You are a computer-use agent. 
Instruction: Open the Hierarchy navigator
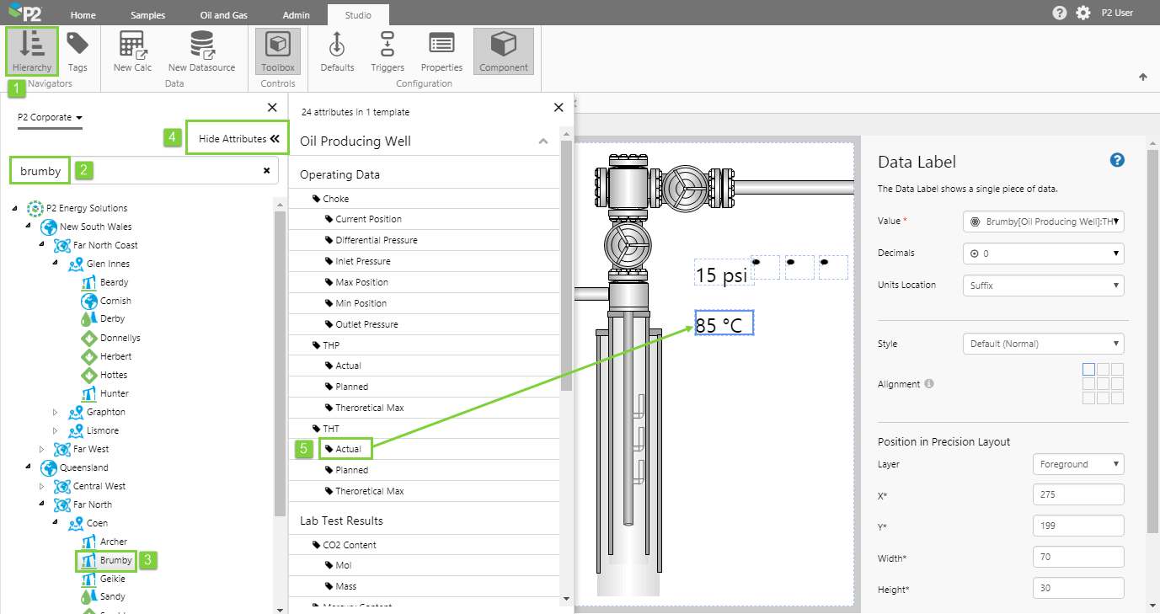pyautogui.click(x=32, y=51)
